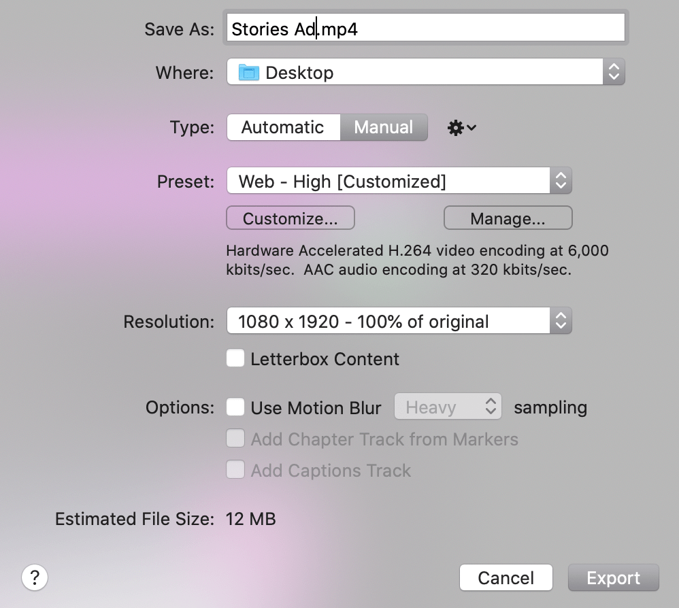Export the Stories Ad video
The image size is (679, 608).
pyautogui.click(x=613, y=577)
